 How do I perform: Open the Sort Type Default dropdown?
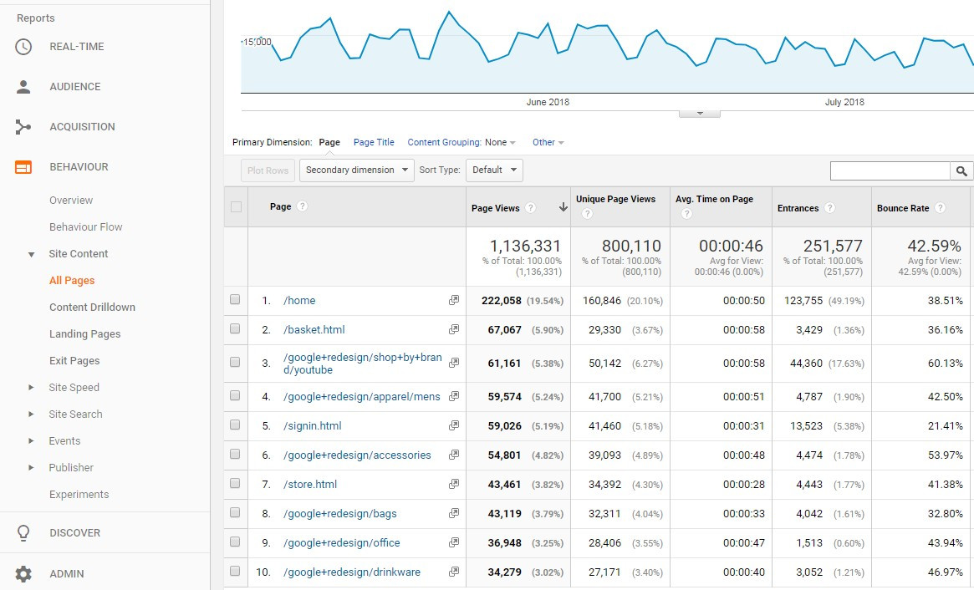coord(494,170)
